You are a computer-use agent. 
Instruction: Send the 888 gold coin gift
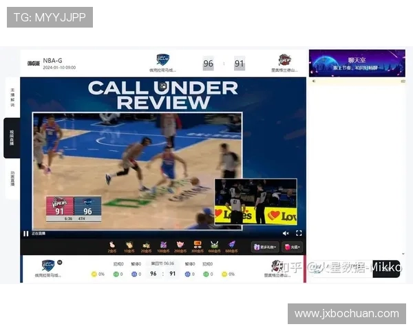coord(232,245)
